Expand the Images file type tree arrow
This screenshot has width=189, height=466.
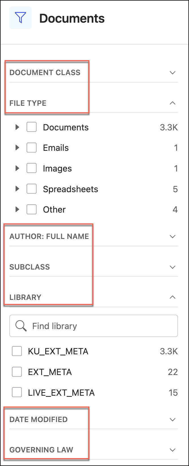17,168
